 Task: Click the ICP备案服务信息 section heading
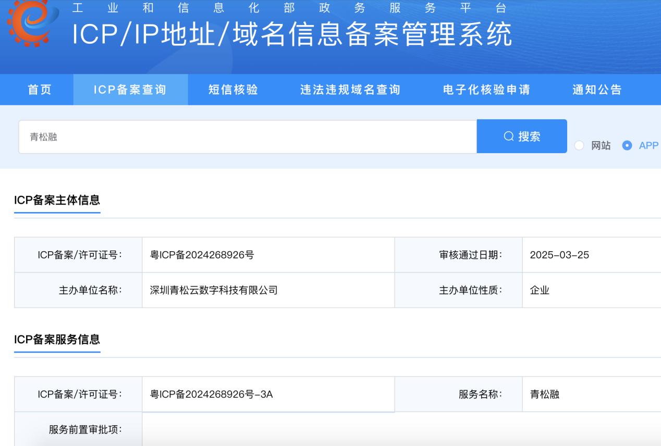pos(57,339)
